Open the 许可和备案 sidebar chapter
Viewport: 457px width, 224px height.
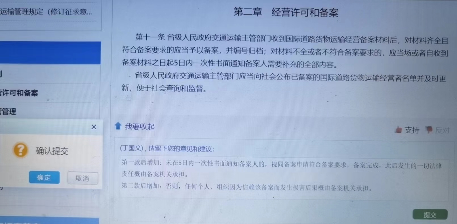coord(19,93)
